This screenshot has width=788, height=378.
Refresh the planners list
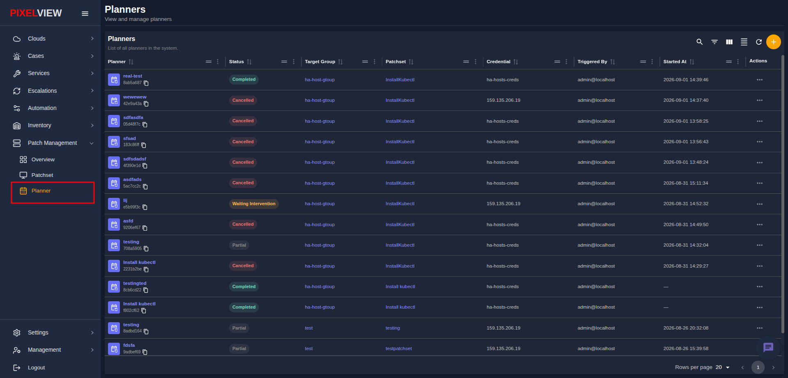759,42
